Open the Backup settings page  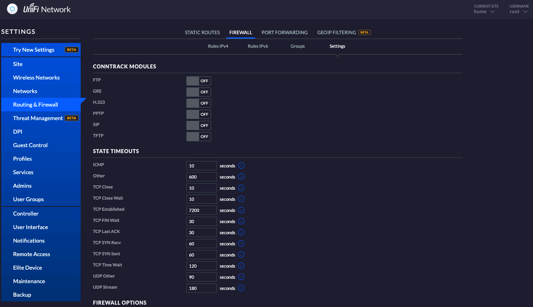(x=21, y=295)
